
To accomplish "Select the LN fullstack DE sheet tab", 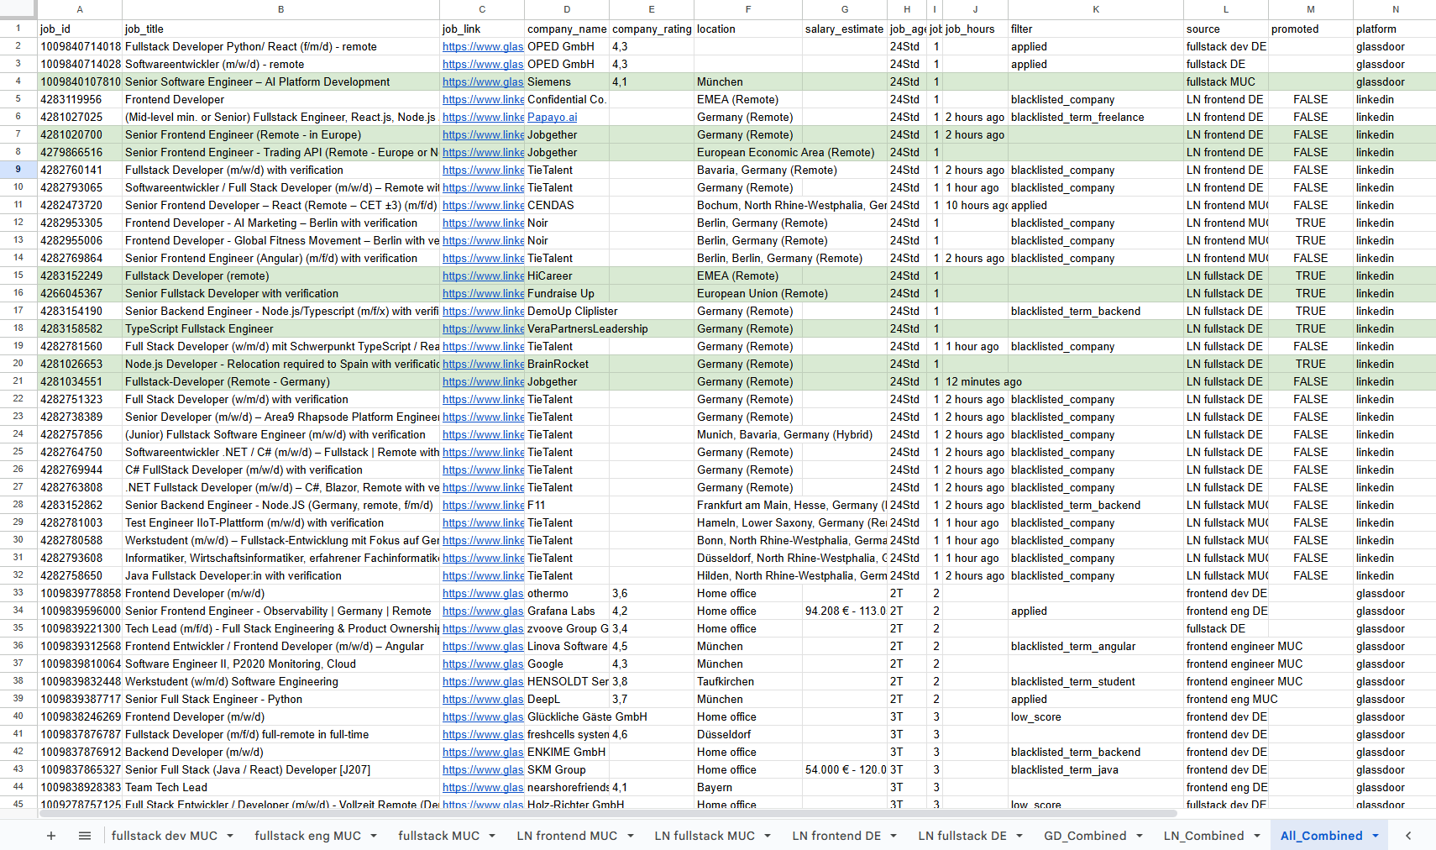I will pos(962,836).
